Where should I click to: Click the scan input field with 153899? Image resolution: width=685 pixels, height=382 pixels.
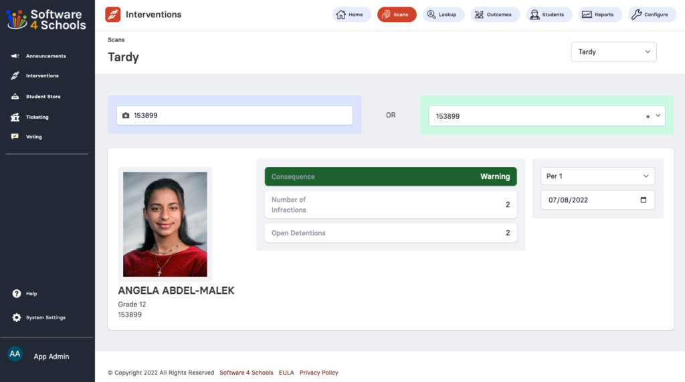pos(235,116)
